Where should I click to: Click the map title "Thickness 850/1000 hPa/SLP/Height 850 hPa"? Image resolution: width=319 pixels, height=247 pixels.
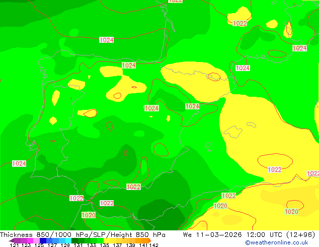pos(83,235)
